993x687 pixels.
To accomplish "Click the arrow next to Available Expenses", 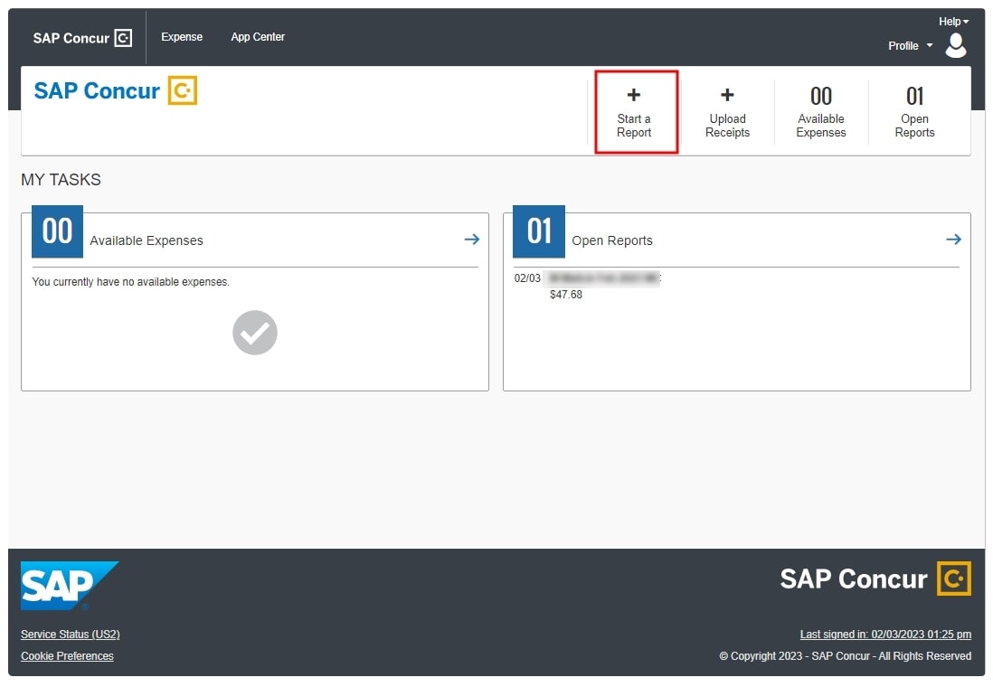I will coord(471,239).
